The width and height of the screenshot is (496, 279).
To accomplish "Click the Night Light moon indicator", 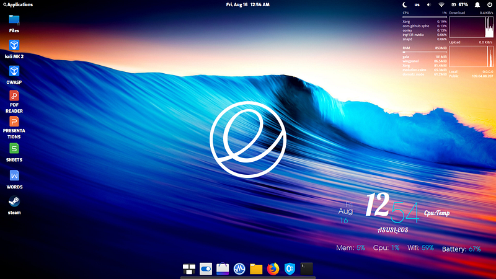I will point(405,5).
